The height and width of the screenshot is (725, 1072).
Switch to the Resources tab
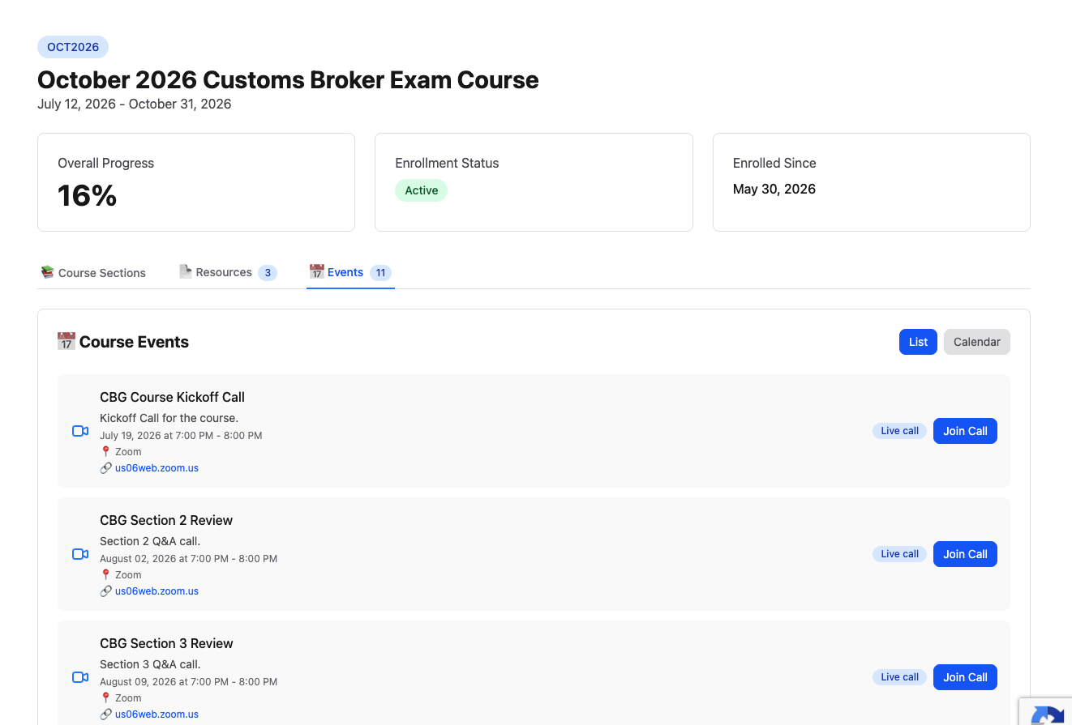point(228,273)
